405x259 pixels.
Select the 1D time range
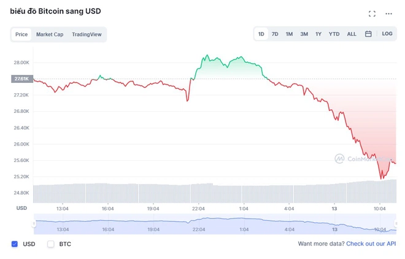pos(261,34)
